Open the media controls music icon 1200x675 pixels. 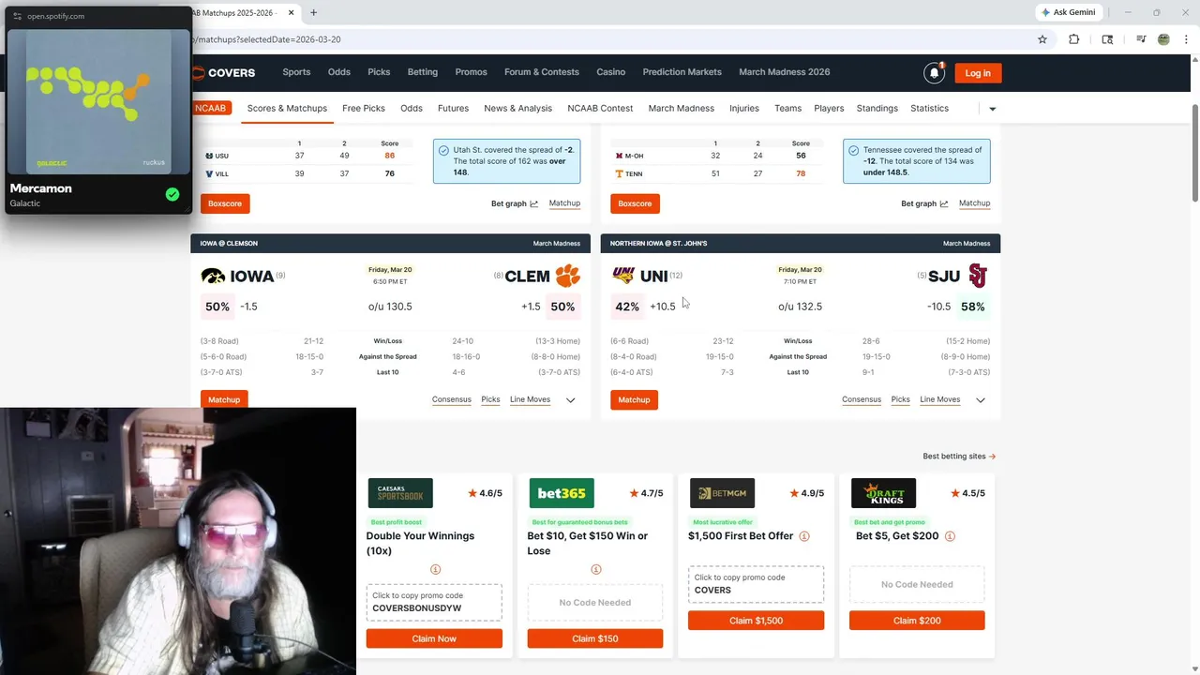point(1141,39)
